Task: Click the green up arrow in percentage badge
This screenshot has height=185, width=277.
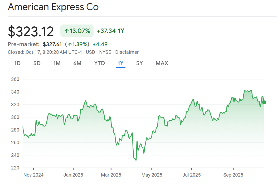Action: click(x=67, y=31)
